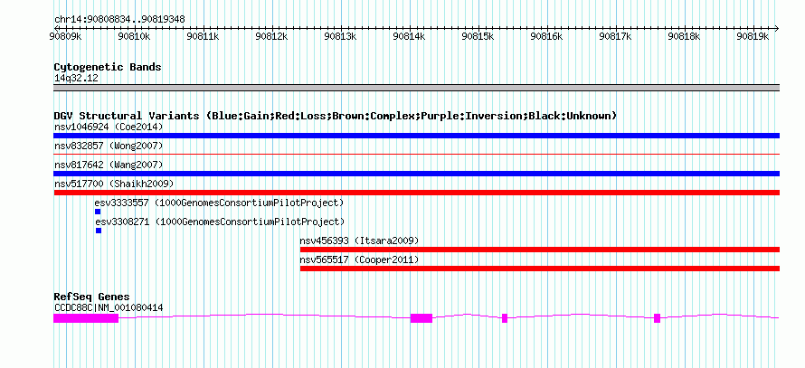Click the 90813k ruler label
805x368 pixels.
point(341,36)
